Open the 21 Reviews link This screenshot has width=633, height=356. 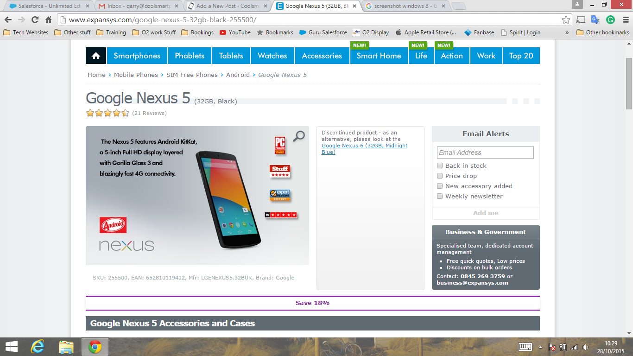149,113
